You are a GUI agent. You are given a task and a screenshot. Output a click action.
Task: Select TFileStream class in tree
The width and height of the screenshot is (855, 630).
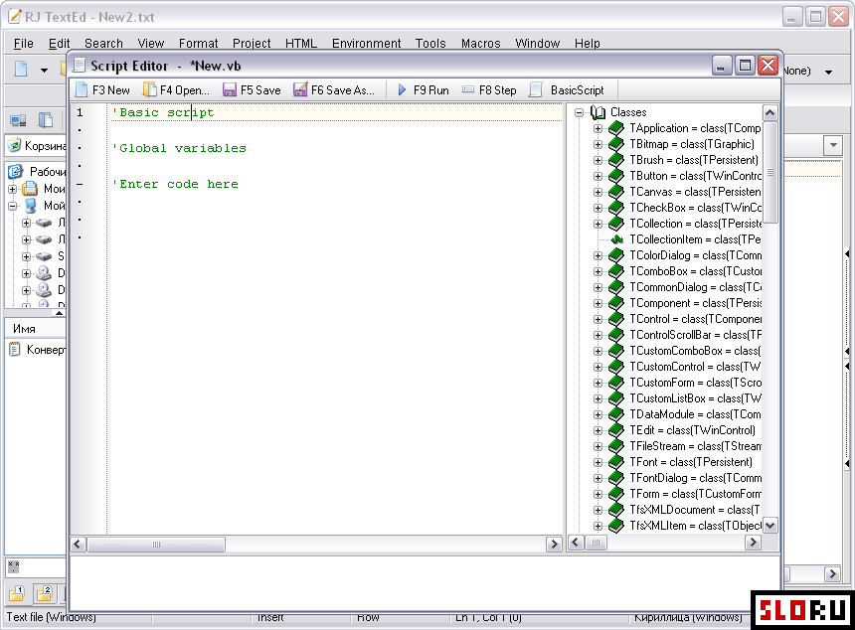(x=696, y=446)
